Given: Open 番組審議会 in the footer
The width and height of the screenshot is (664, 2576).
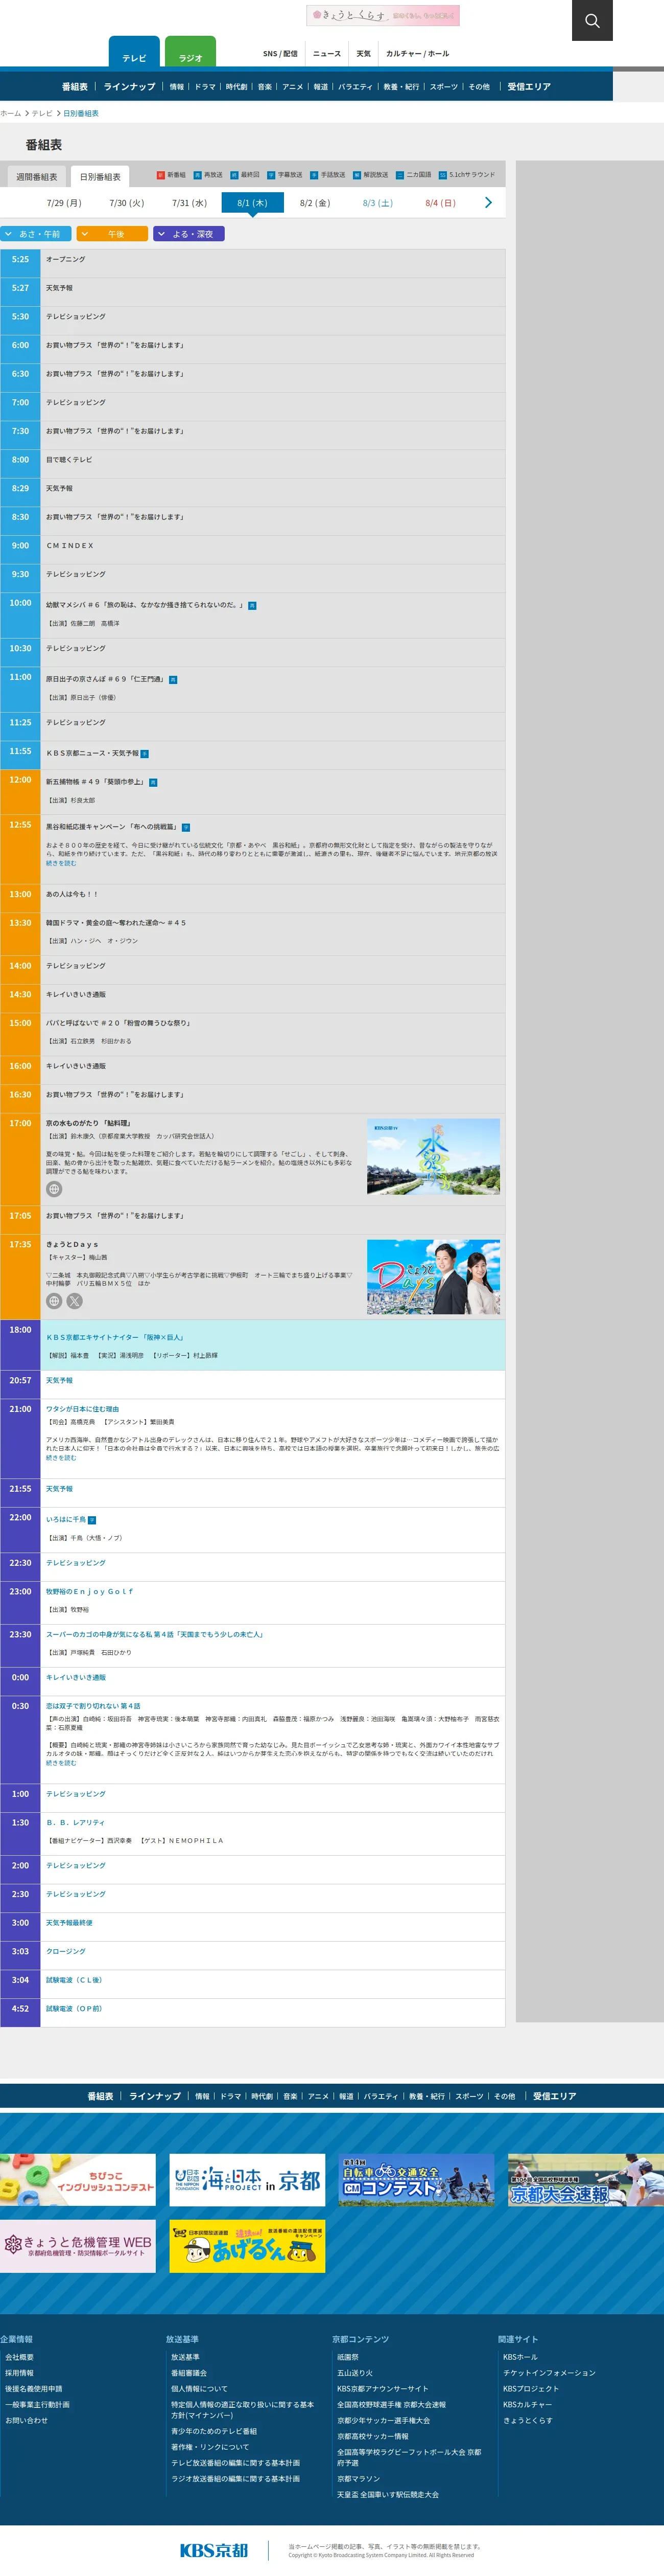Looking at the screenshot, I should point(188,2373).
